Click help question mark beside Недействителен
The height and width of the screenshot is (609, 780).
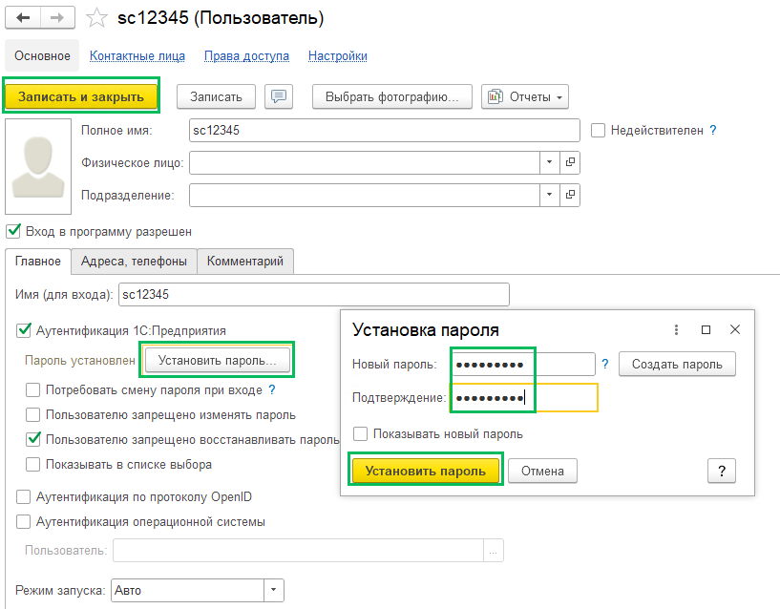(712, 131)
